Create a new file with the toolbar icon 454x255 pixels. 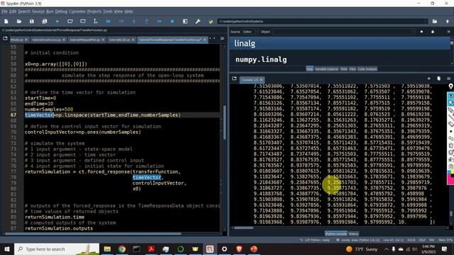click(6, 21)
